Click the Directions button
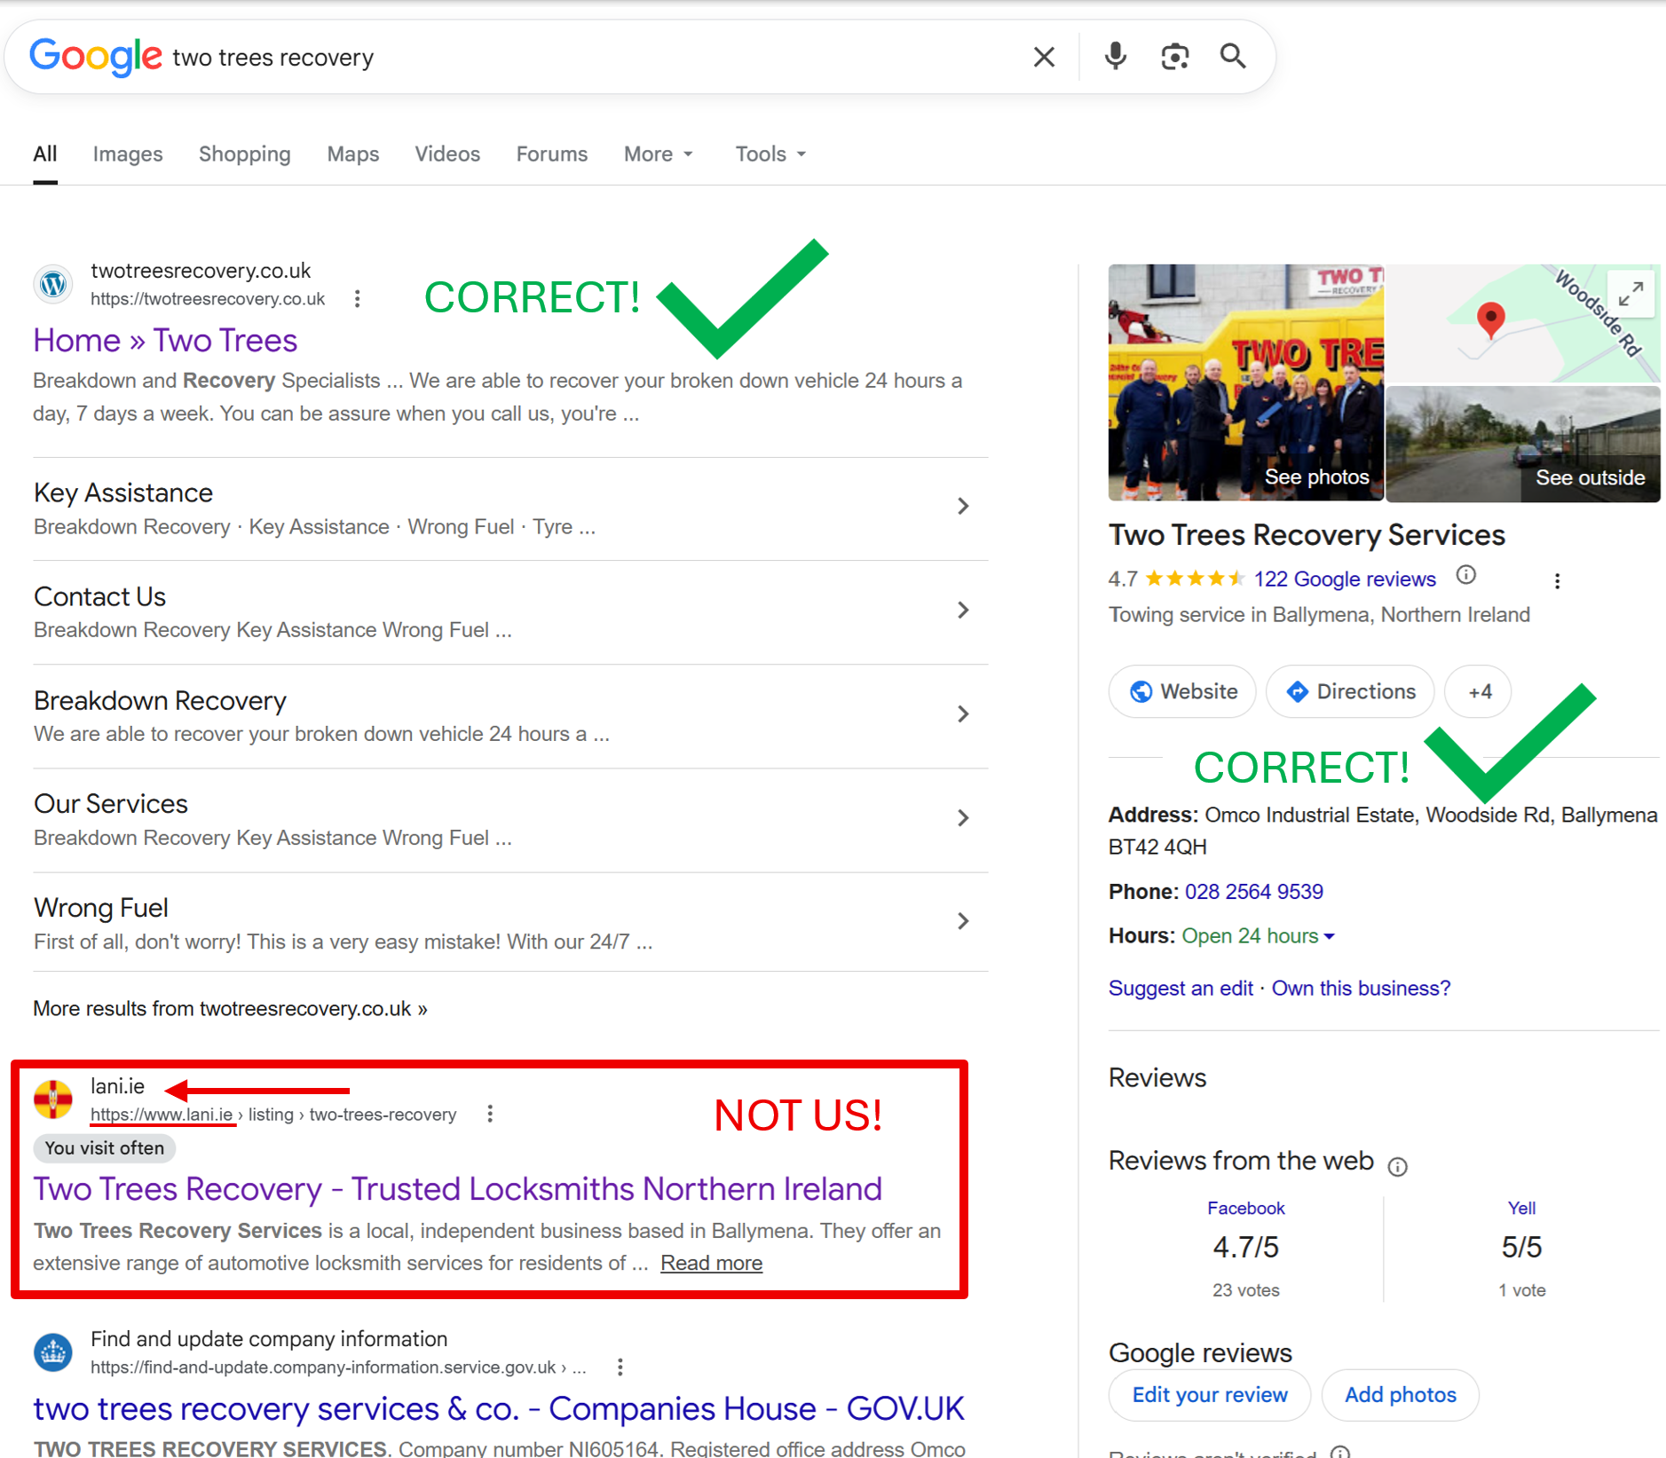 point(1350,692)
